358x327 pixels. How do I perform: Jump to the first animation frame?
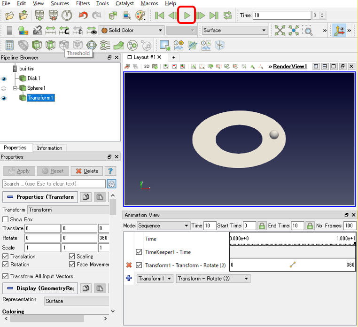[x=159, y=16]
